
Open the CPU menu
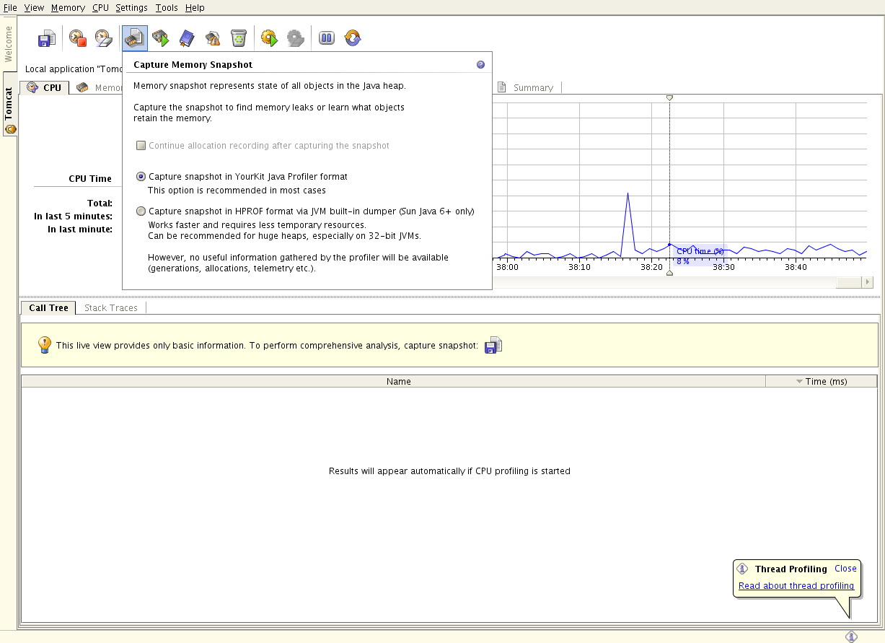coord(100,8)
